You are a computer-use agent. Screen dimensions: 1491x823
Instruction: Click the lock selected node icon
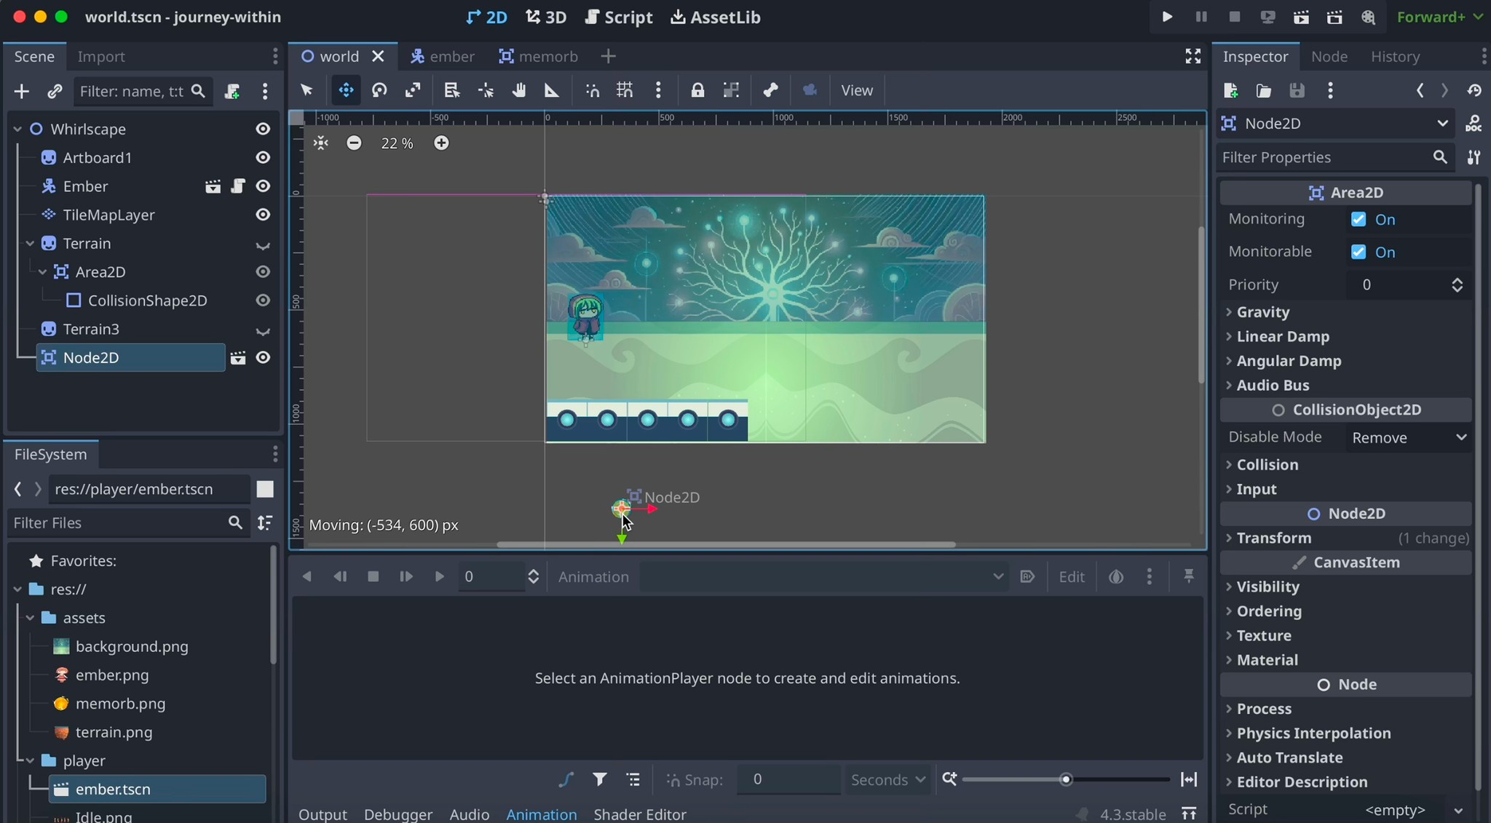(x=697, y=90)
